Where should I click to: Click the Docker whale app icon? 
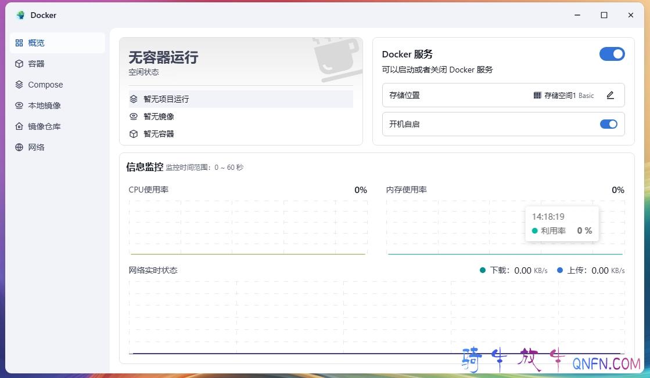point(21,15)
